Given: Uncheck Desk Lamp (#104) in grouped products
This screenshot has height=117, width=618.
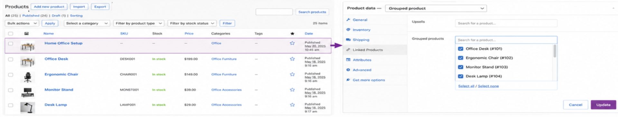Looking at the screenshot, I should tap(461, 76).
